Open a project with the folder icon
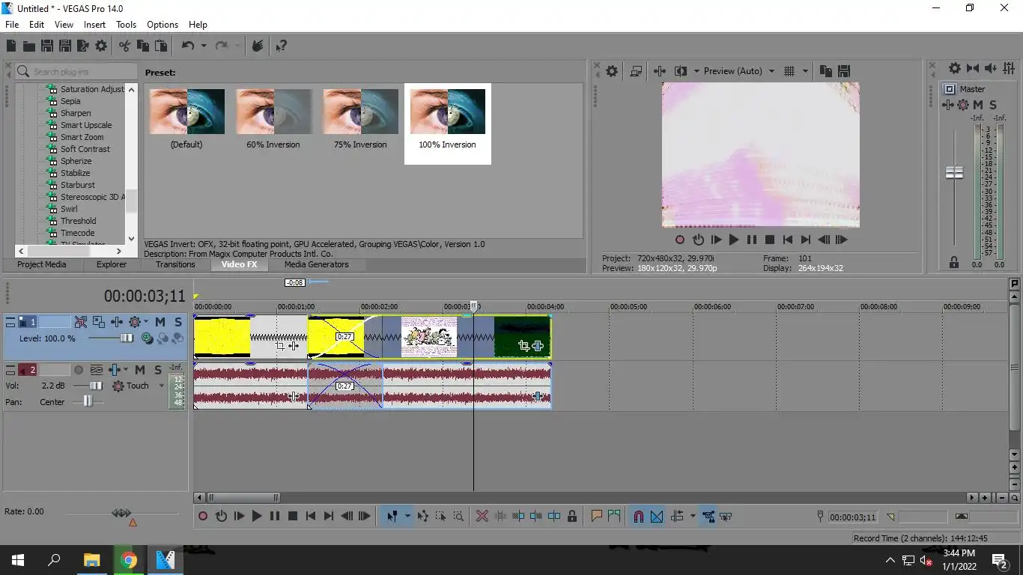Image resolution: width=1023 pixels, height=575 pixels. (x=28, y=46)
